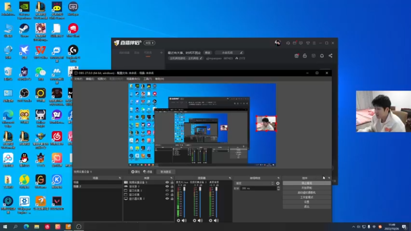Click Start Recording button in OBS controls
This screenshot has height=231, width=411.
coord(307,188)
